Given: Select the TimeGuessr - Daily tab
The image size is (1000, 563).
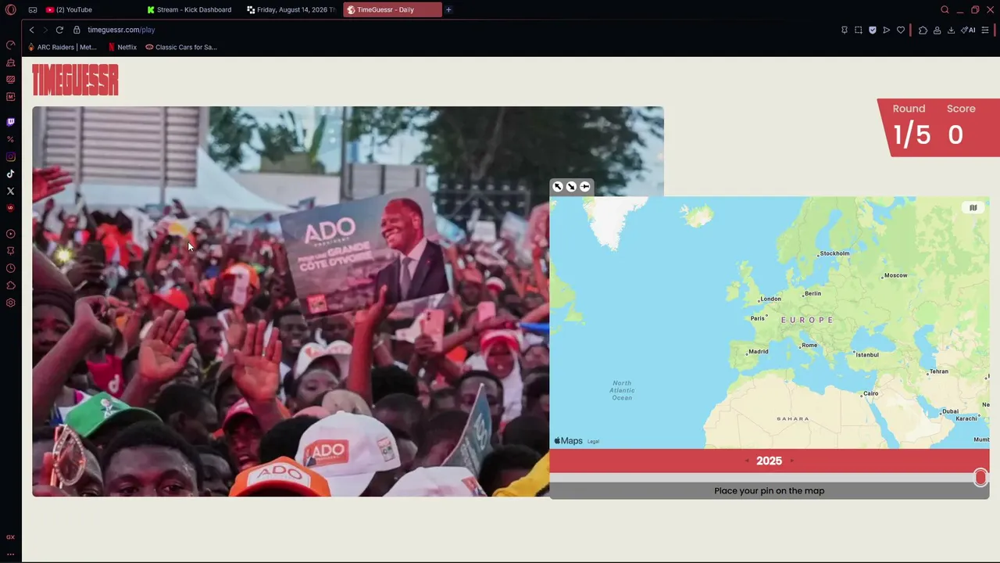Looking at the screenshot, I should click(x=392, y=9).
